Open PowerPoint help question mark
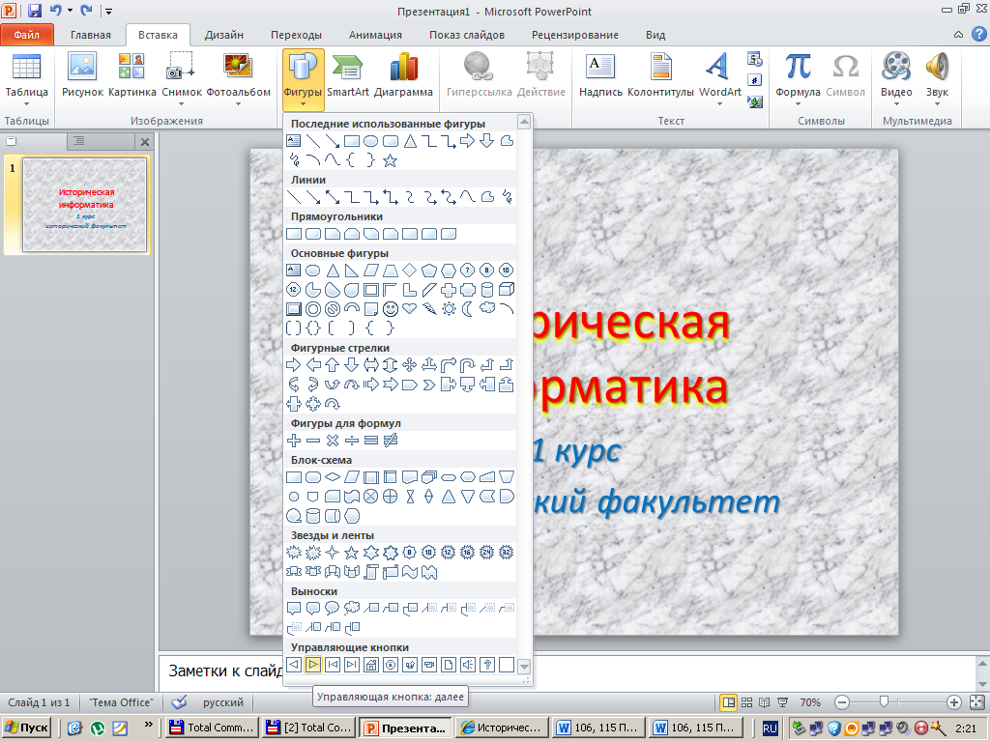Image resolution: width=990 pixels, height=742 pixels. click(978, 34)
